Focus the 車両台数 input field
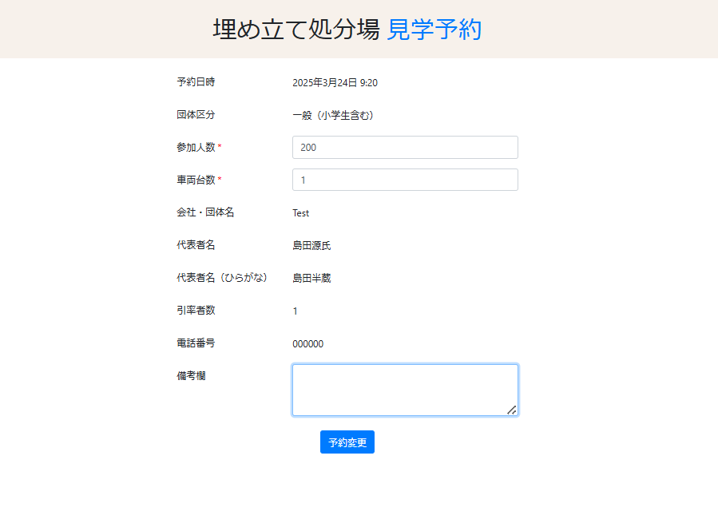Screen dimensions: 718x527 click(405, 180)
